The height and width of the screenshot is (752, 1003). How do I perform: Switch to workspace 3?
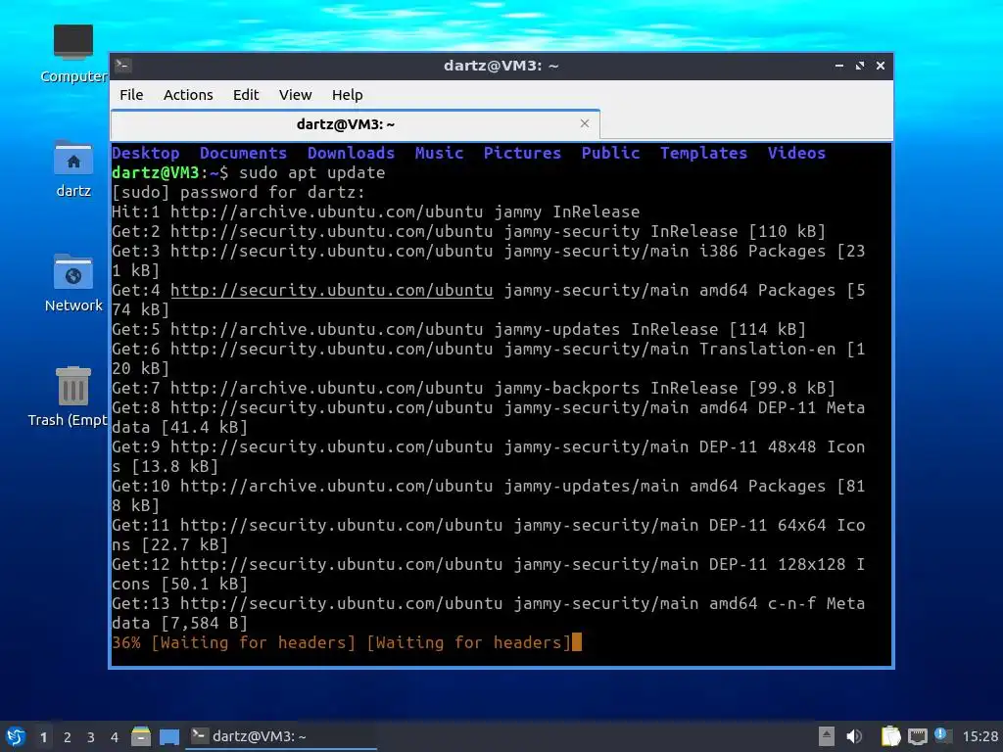pyautogui.click(x=91, y=737)
